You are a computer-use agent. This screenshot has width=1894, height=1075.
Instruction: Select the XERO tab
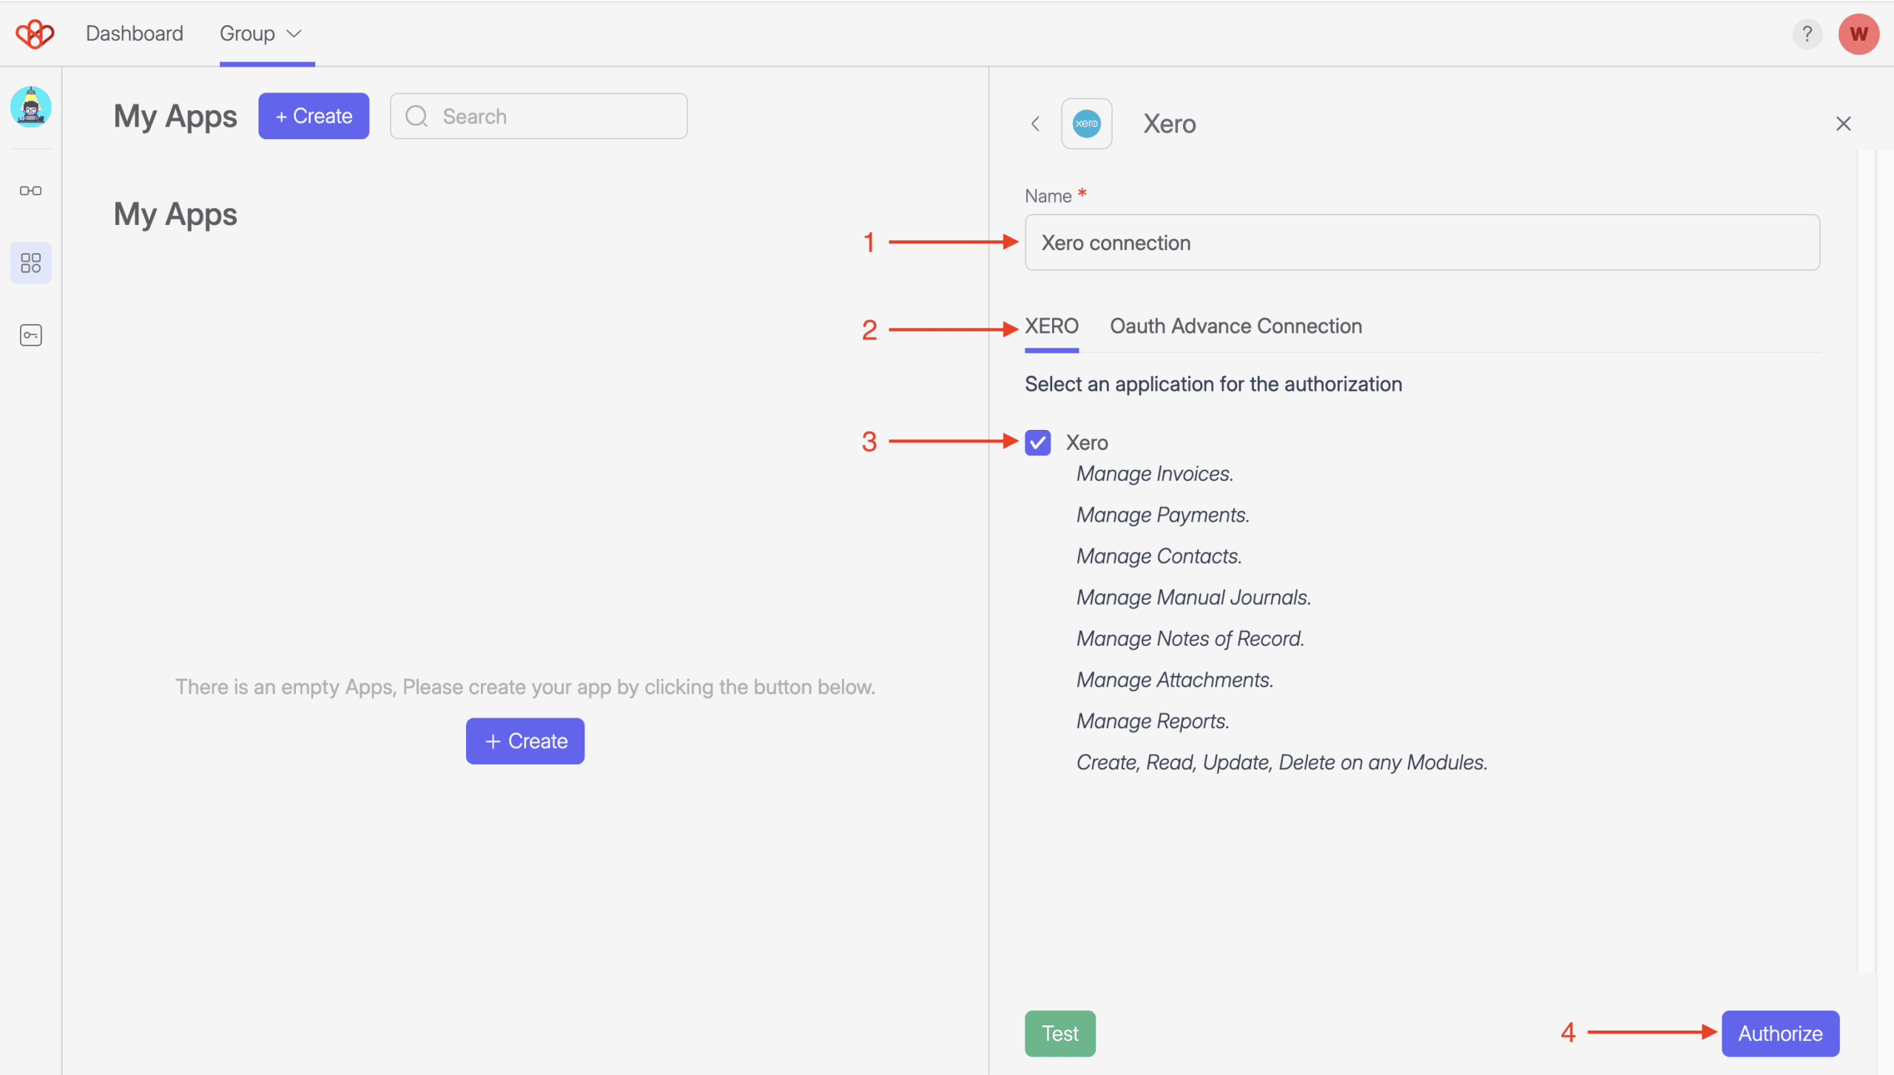[x=1051, y=326]
